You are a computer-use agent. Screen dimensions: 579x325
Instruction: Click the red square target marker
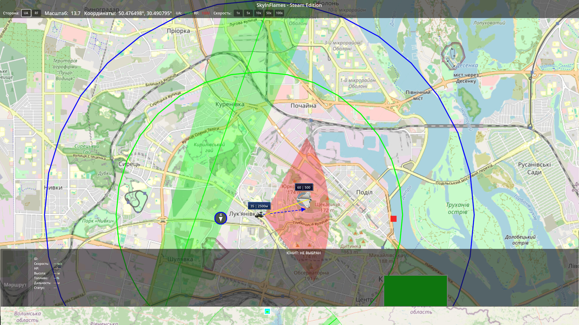(394, 219)
